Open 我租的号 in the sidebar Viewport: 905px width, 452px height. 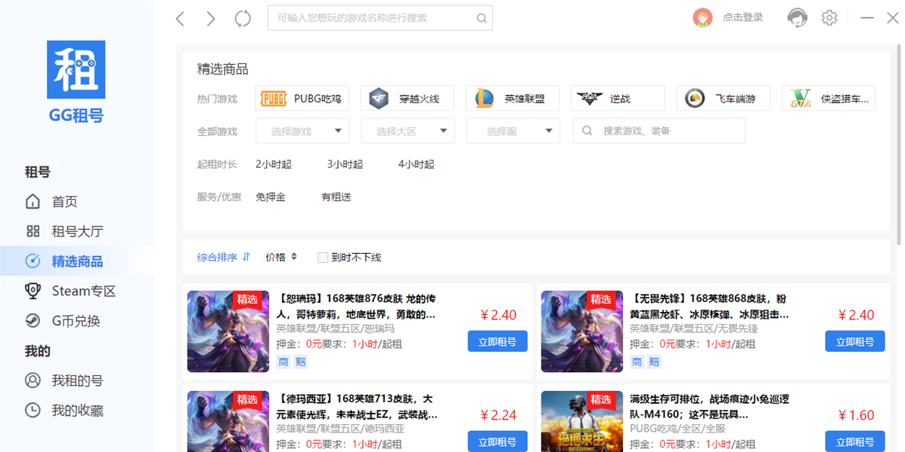click(77, 380)
